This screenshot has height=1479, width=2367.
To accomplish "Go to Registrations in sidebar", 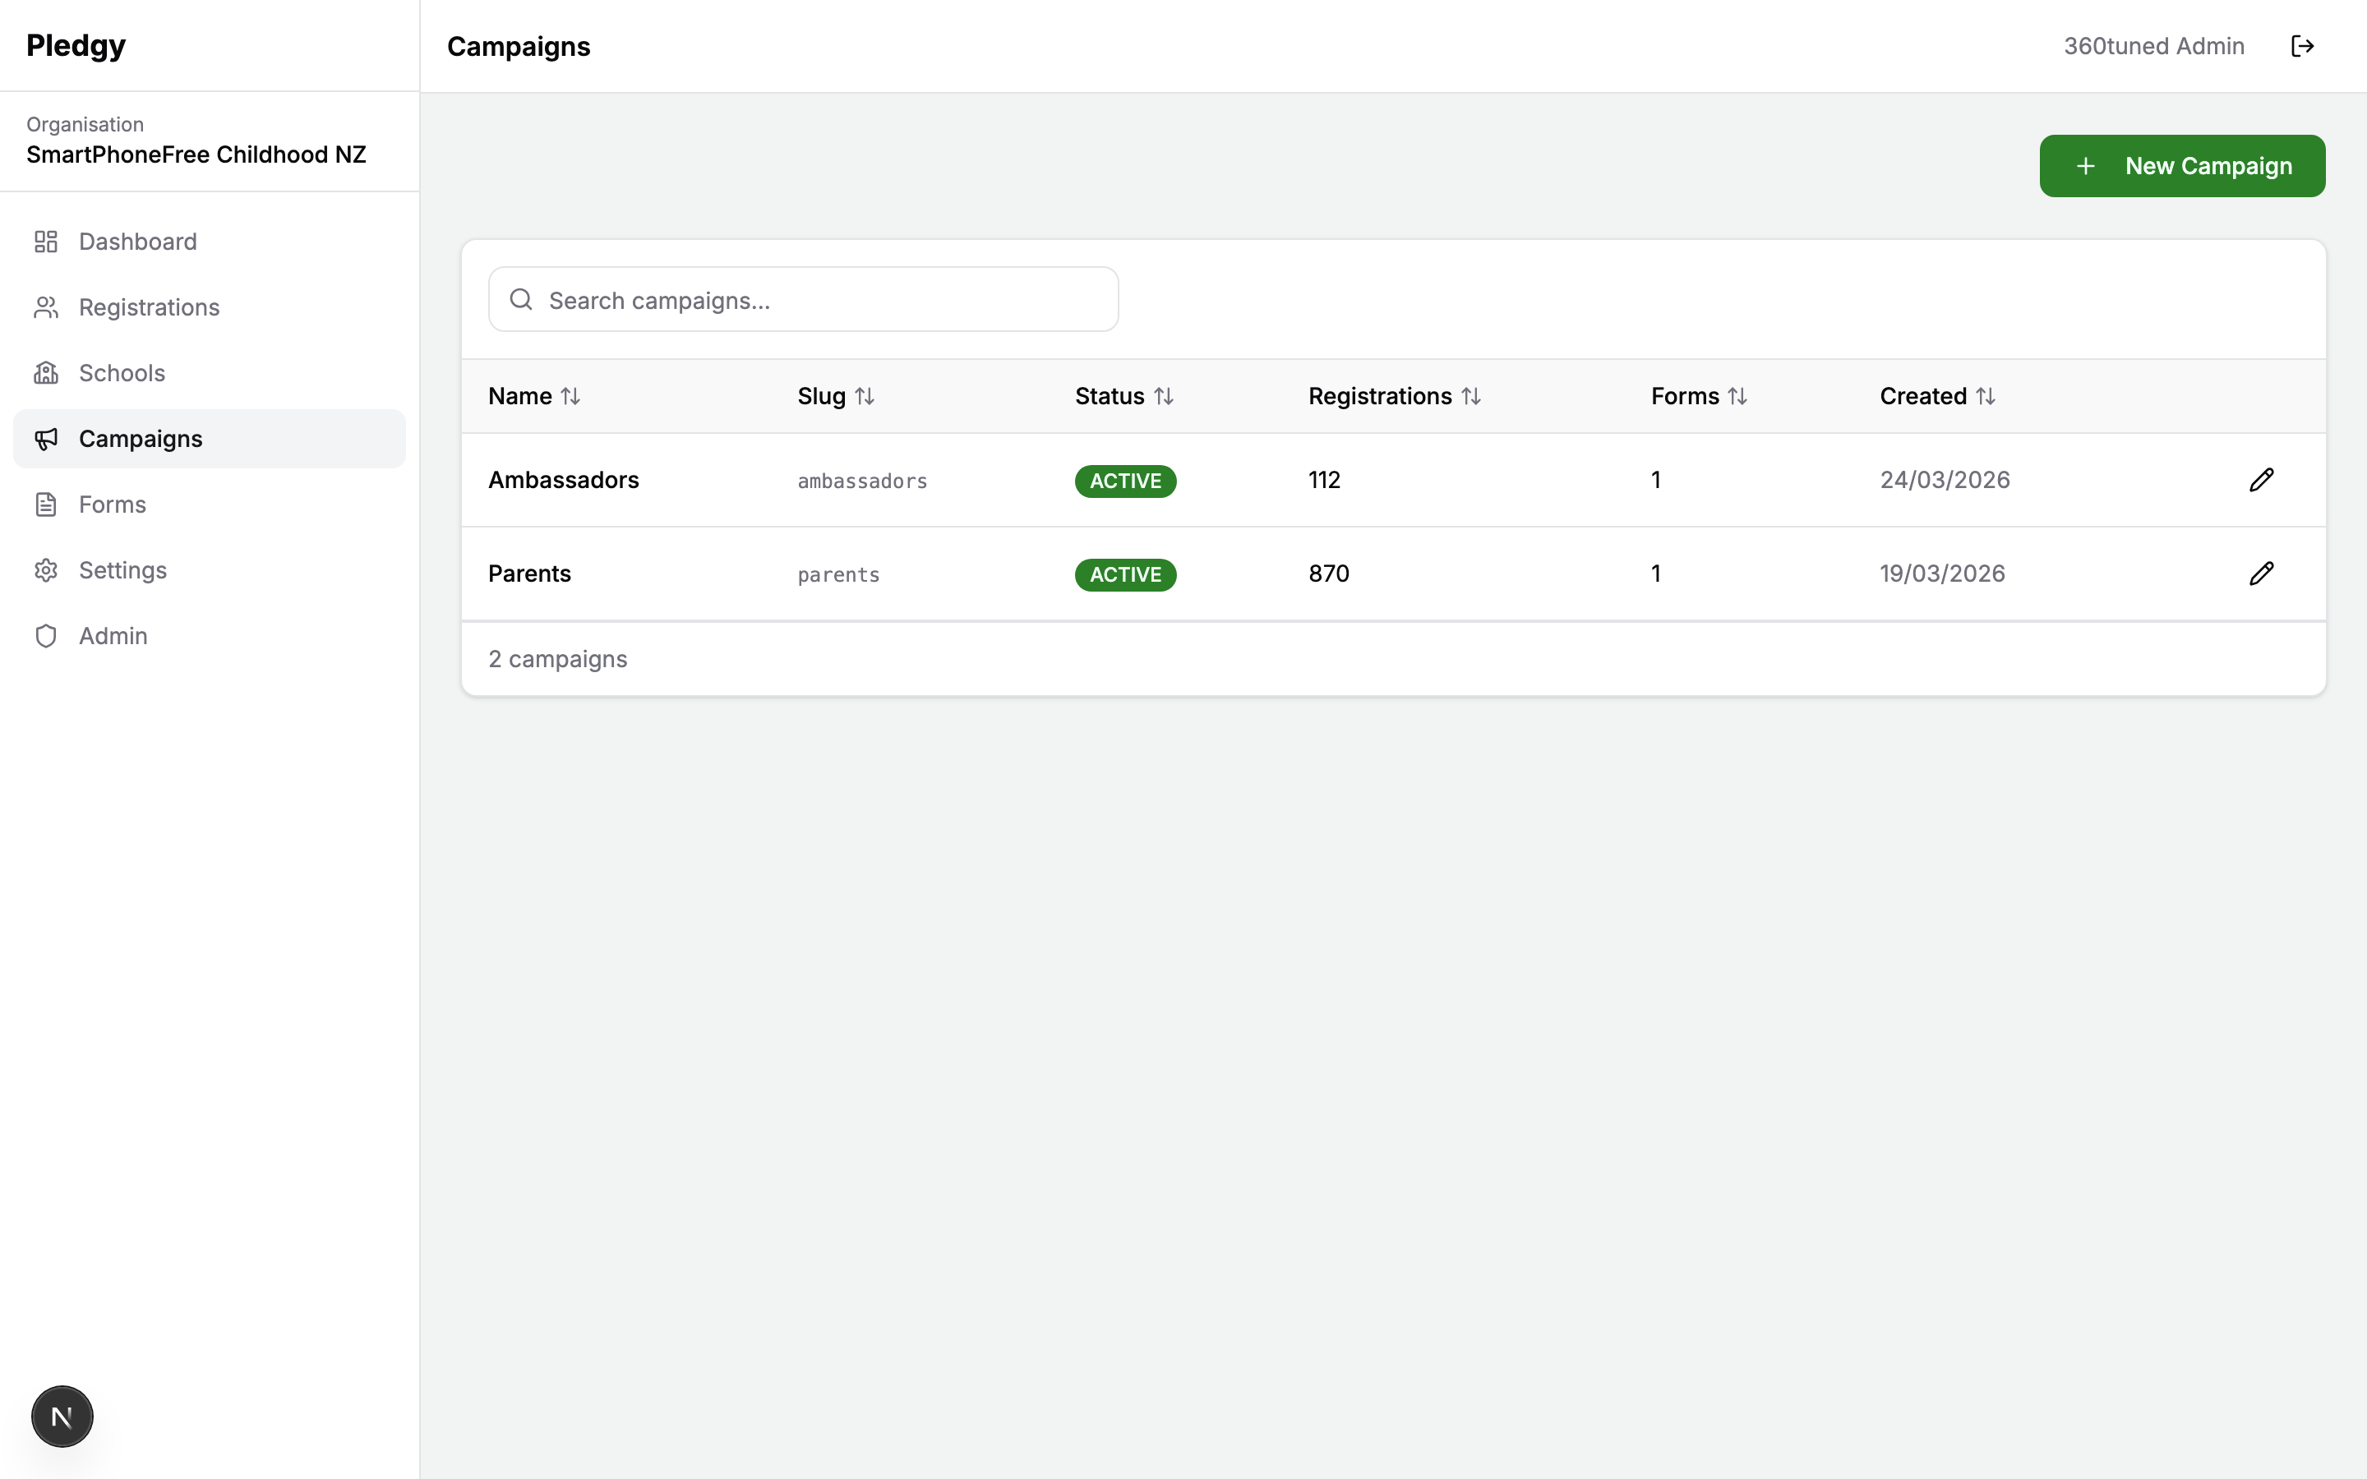I will 210,307.
